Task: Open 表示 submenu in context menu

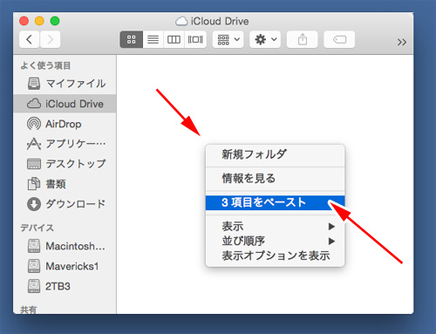Action: click(275, 226)
